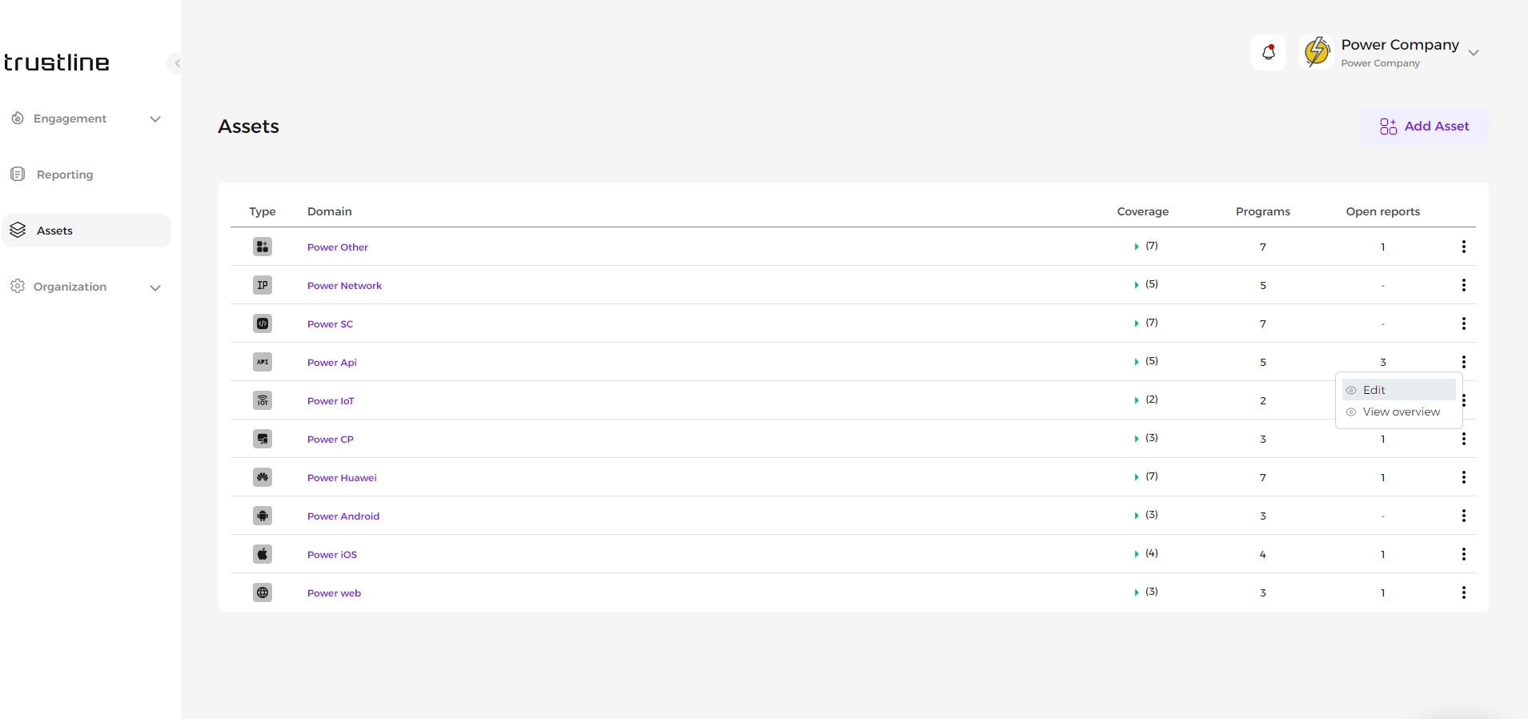
Task: Open the kebab menu for Power web
Action: click(1464, 592)
